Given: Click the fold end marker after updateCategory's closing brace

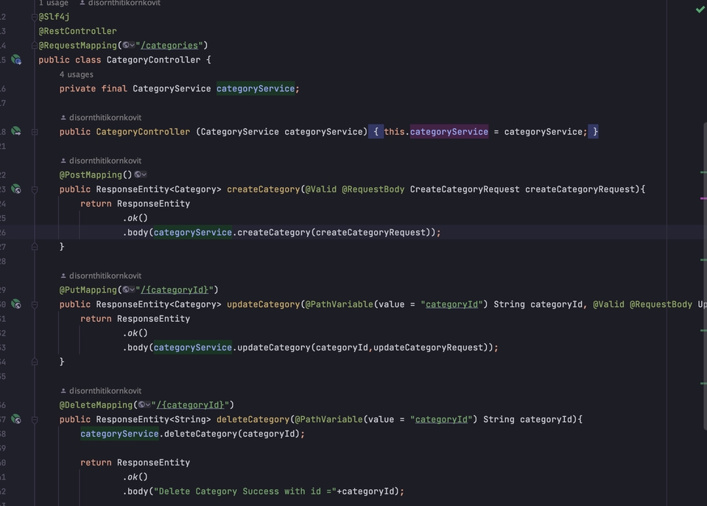Looking at the screenshot, I should coord(35,362).
